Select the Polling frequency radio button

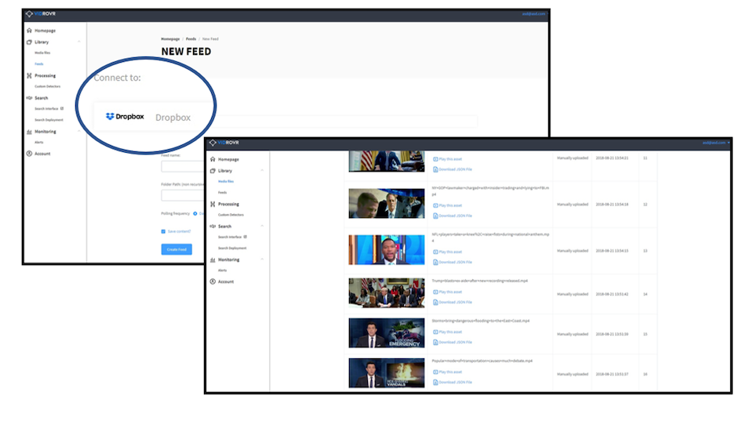pos(195,213)
